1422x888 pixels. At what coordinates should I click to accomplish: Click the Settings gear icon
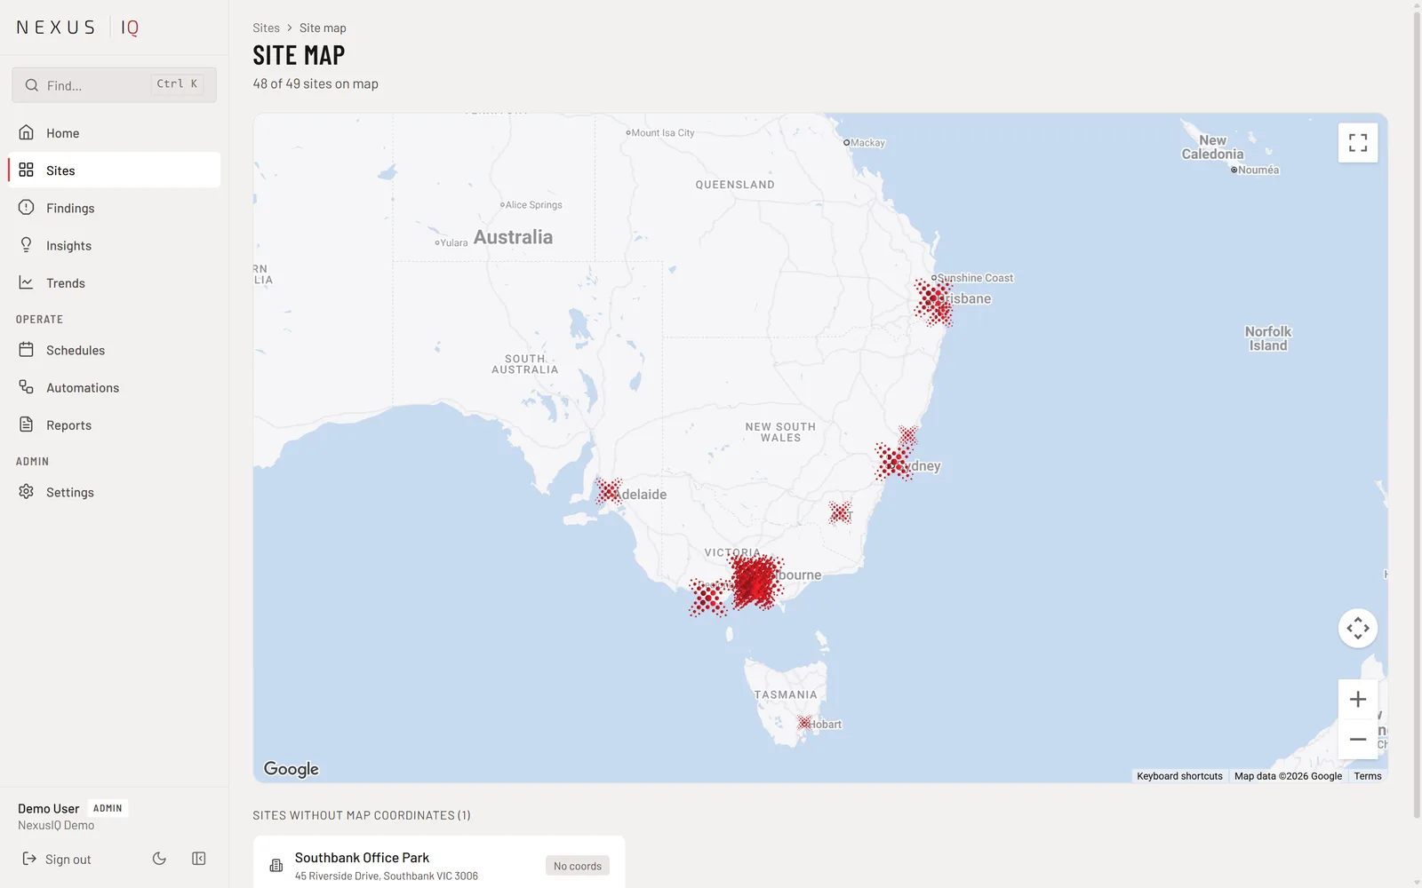[27, 492]
